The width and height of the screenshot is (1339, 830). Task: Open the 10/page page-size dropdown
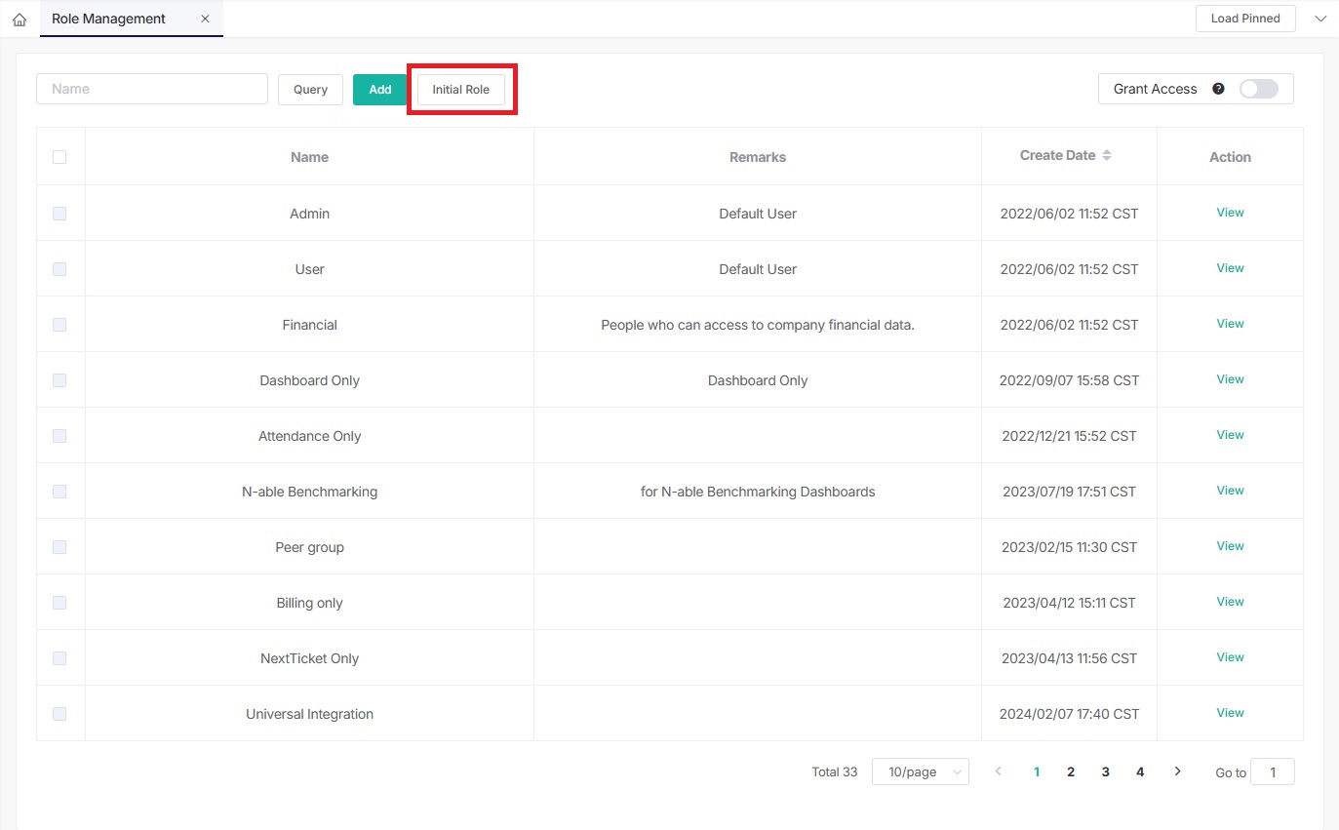point(920,771)
